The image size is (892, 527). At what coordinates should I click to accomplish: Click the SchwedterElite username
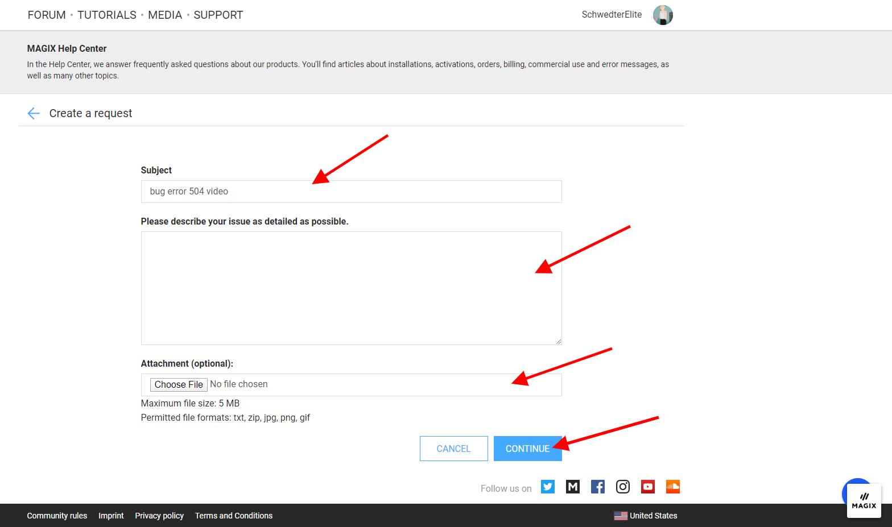(x=612, y=15)
